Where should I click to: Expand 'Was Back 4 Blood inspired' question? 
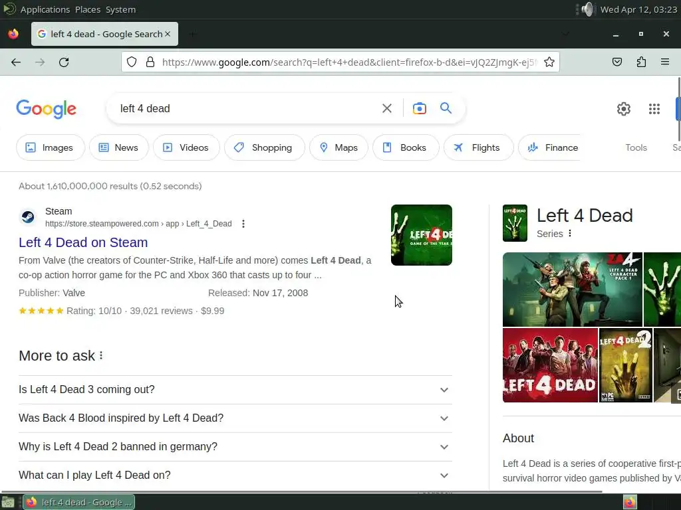(235, 418)
